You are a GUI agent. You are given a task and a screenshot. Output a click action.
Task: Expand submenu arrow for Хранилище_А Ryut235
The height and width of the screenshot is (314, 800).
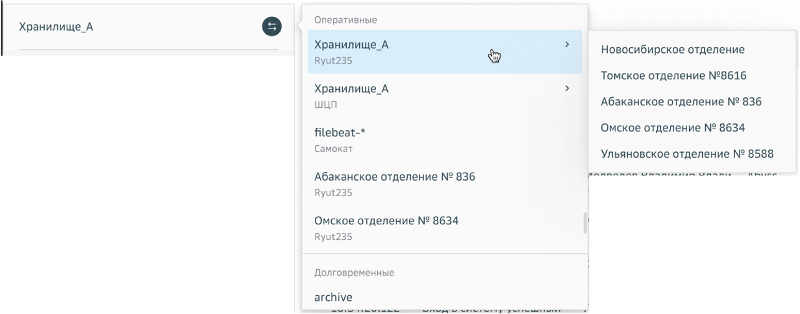[566, 45]
